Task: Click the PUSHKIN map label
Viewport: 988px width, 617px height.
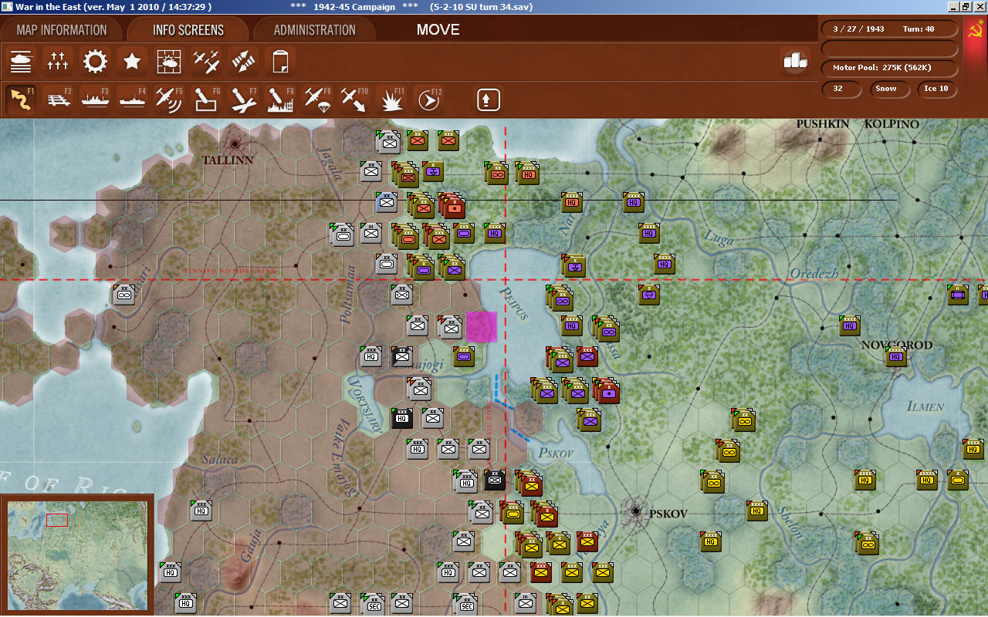Action: 823,123
